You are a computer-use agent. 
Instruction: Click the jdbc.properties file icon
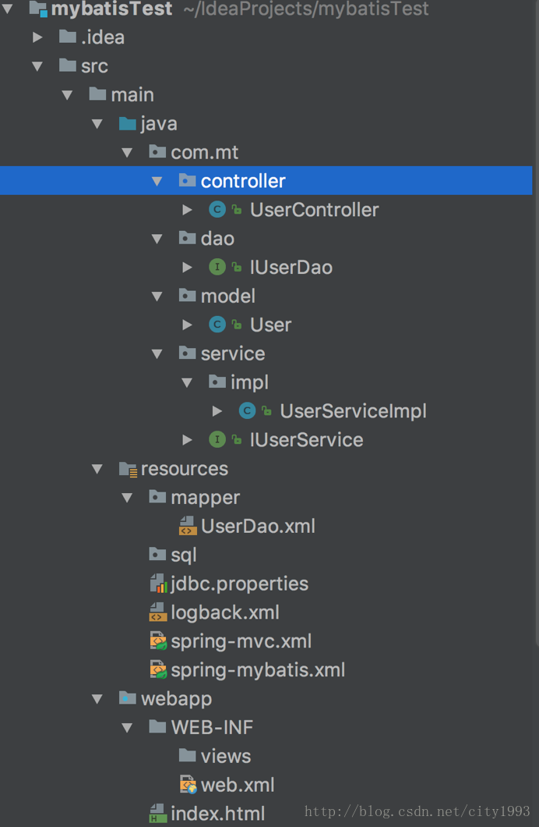[158, 584]
